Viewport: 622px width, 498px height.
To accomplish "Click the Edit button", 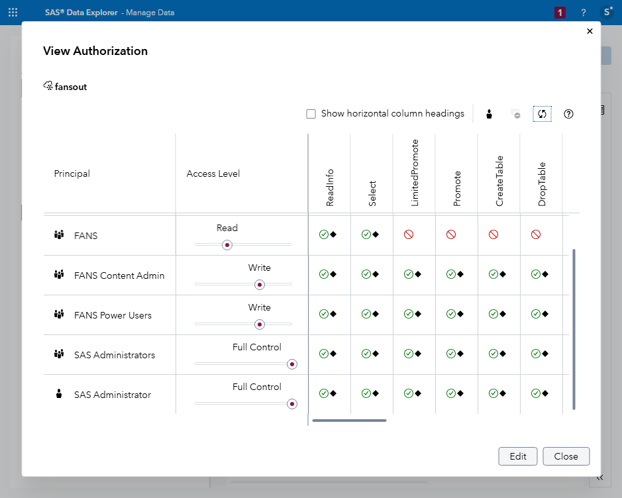I will coord(517,456).
